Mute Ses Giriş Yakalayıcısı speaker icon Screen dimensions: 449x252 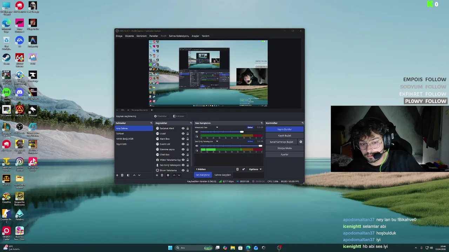click(197, 146)
